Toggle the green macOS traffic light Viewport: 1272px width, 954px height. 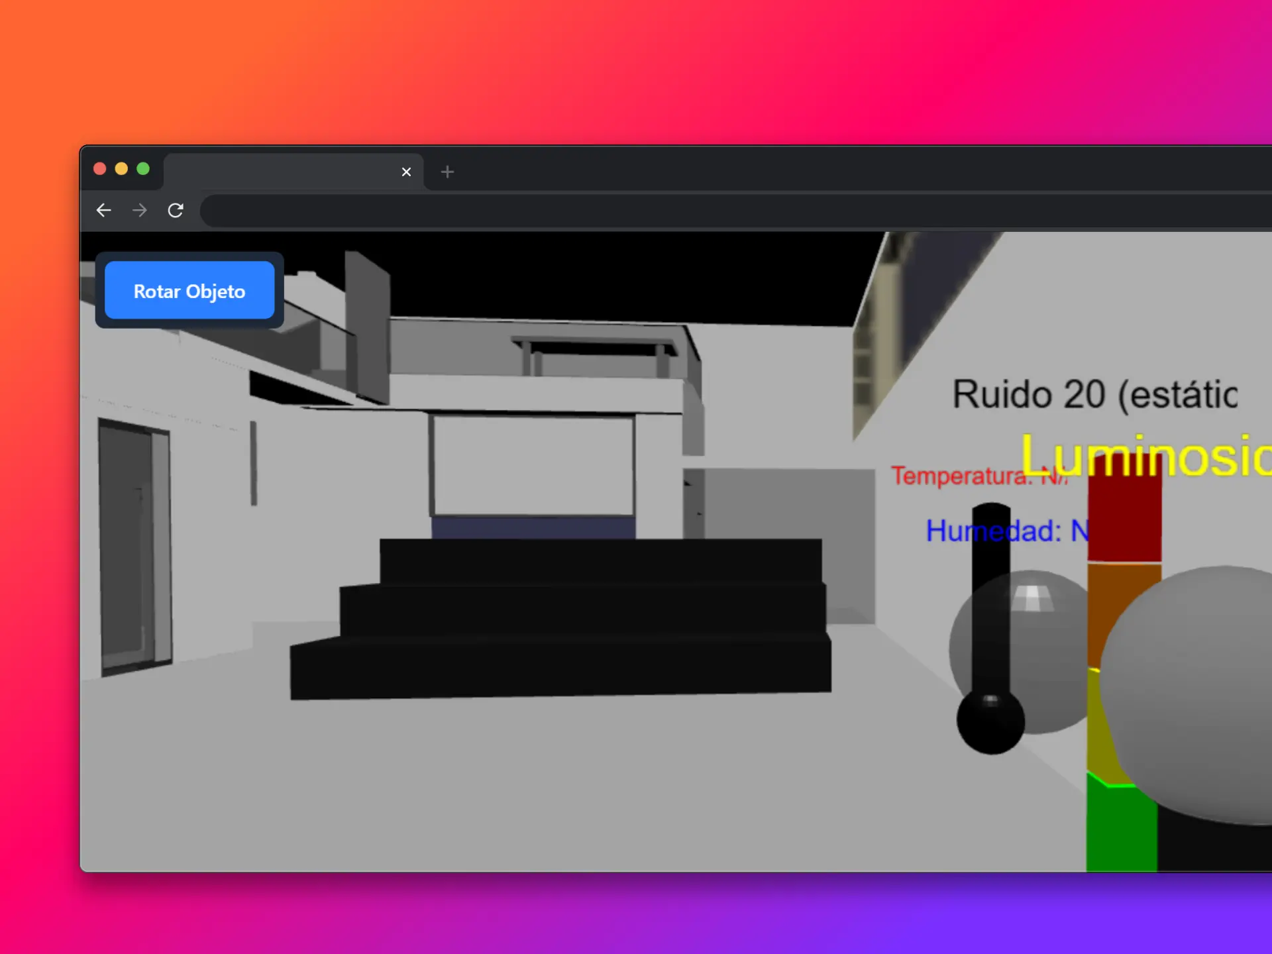click(x=144, y=169)
